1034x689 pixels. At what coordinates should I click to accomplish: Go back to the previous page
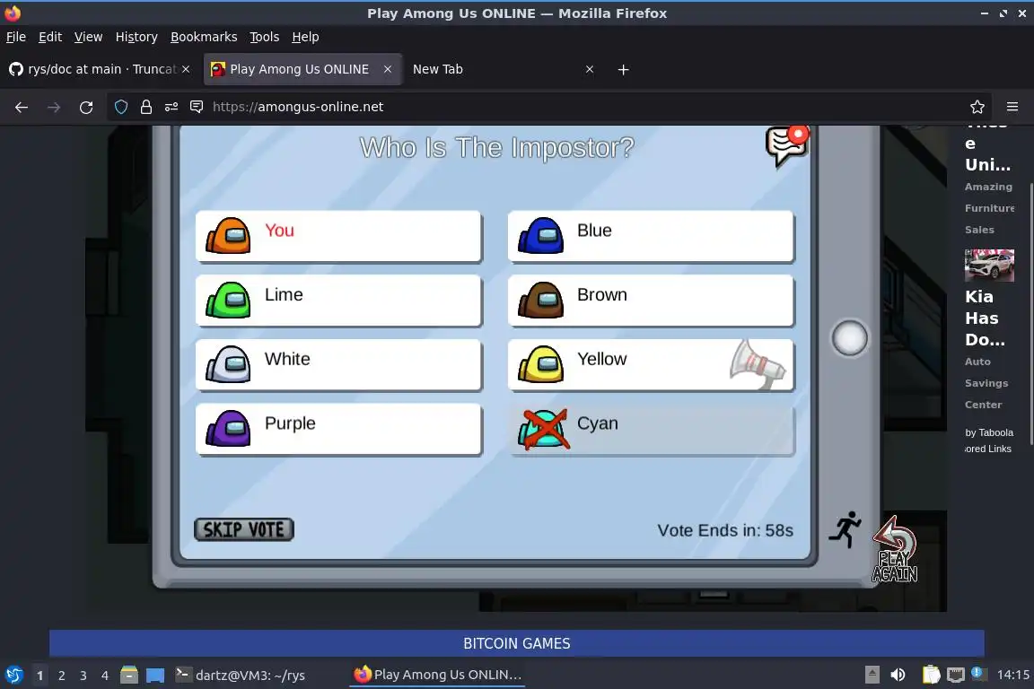click(22, 107)
